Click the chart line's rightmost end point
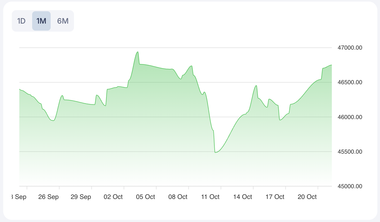The image size is (380, 222). pyautogui.click(x=331, y=65)
